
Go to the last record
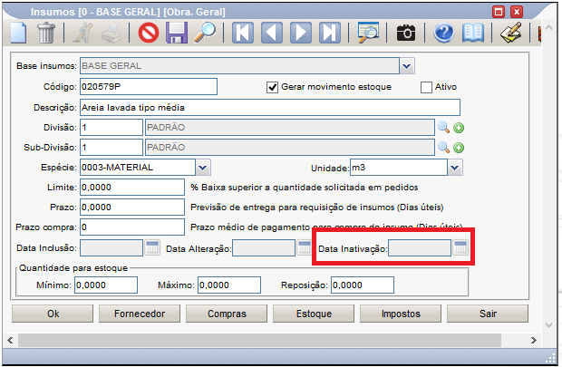click(329, 33)
